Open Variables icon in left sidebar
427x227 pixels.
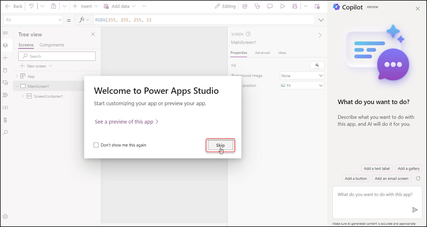[x=5, y=107]
